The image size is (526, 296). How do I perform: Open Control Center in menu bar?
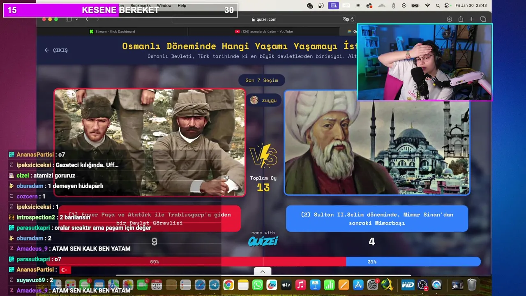447,5
